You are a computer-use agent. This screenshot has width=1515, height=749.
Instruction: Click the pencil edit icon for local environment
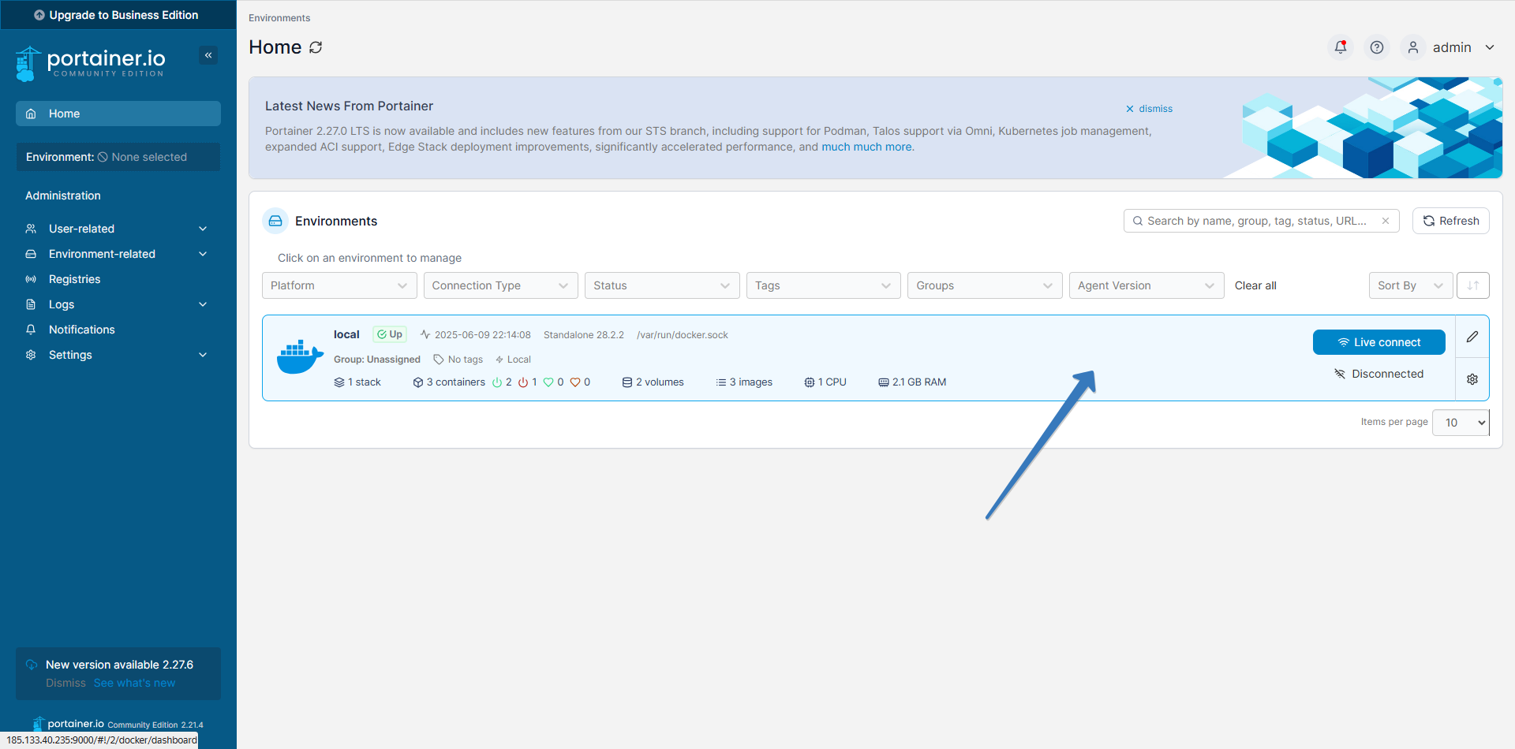[x=1472, y=337]
